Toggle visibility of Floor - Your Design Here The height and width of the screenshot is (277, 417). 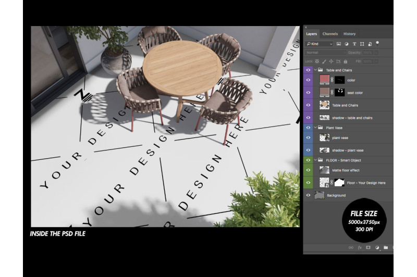[x=308, y=182]
